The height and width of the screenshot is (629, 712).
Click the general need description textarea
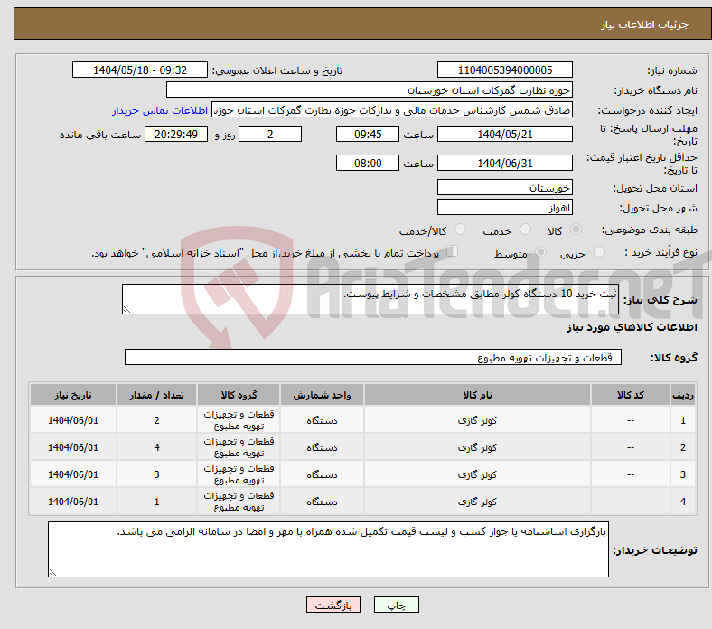click(370, 299)
